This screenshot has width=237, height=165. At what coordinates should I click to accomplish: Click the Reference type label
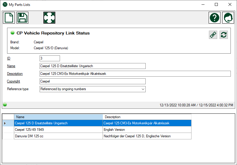pyautogui.click(x=18, y=89)
